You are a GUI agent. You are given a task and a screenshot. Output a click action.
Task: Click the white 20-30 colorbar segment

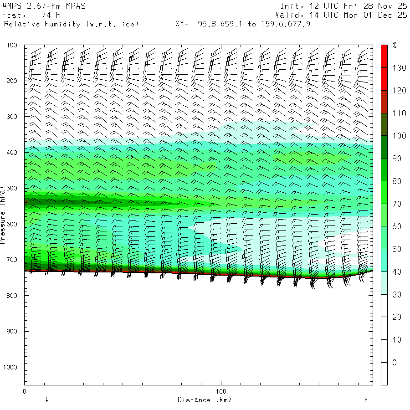pyautogui.click(x=384, y=306)
